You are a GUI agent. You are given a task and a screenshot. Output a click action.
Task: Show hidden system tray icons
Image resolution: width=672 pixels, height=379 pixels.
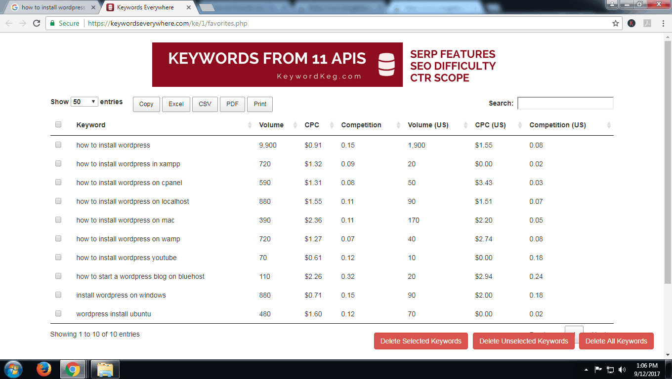point(586,369)
